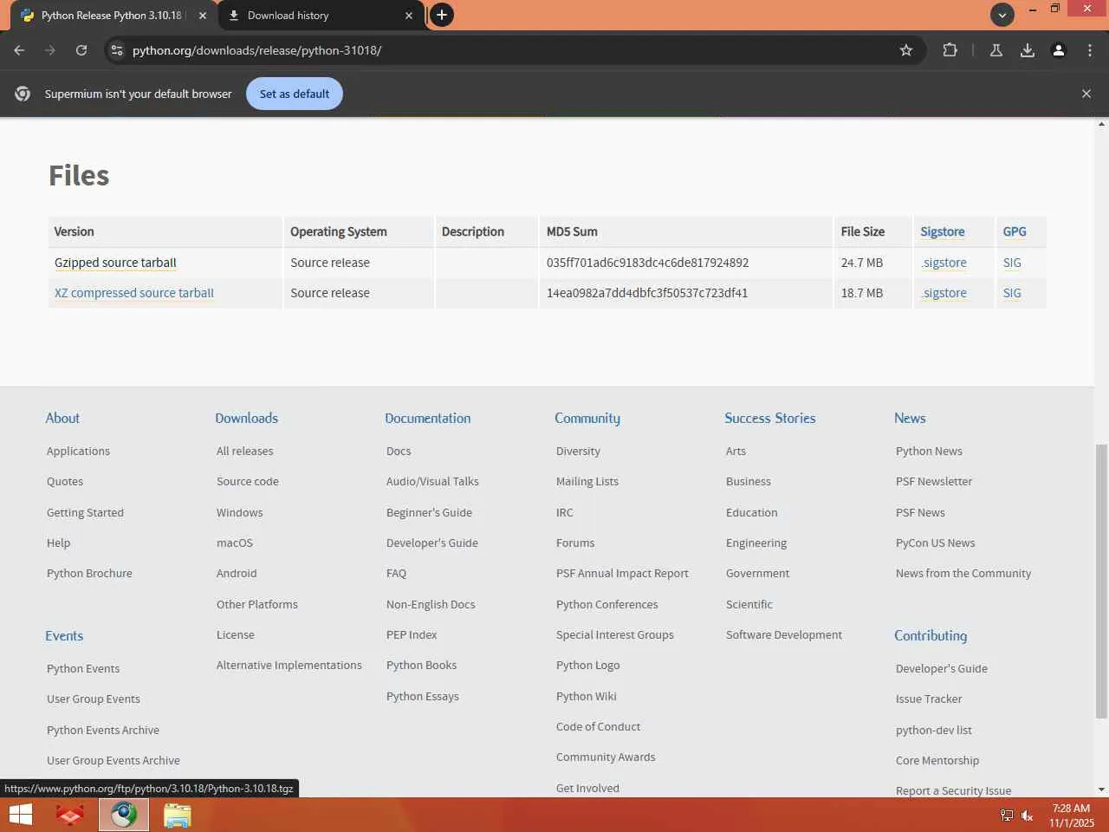Viewport: 1109px width, 832px height.
Task: Open the Code of Conduct link
Action: point(599,726)
